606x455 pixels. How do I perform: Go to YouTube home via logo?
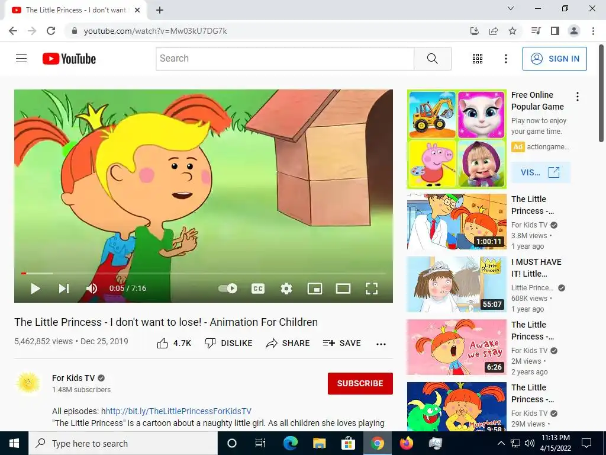(69, 59)
